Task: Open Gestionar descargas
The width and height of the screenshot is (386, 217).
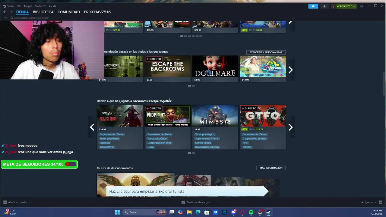Action: point(195,202)
